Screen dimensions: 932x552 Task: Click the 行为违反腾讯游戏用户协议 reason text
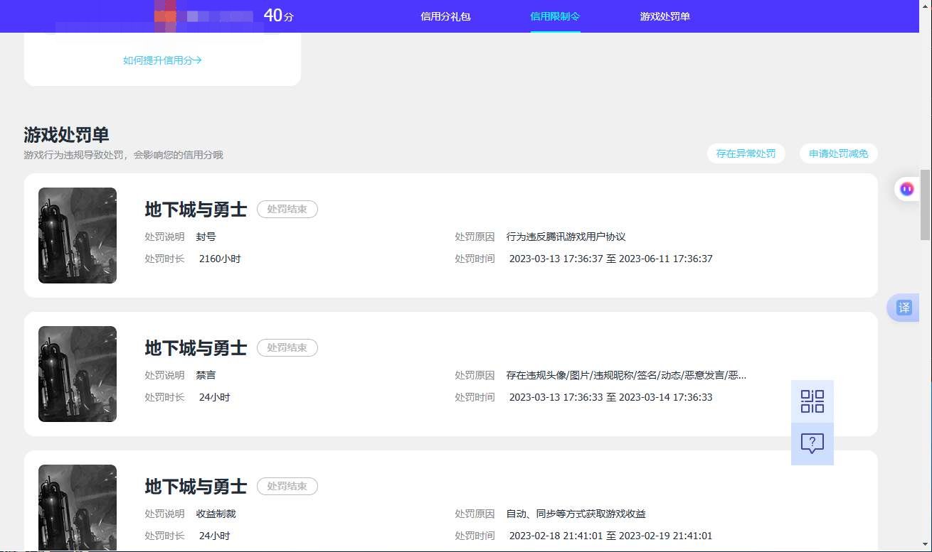566,237
